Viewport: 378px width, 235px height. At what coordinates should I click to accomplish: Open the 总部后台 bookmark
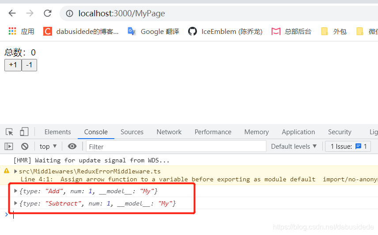[x=291, y=32]
